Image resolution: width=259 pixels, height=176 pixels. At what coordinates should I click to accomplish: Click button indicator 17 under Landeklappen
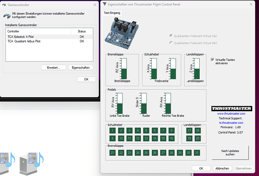point(190,131)
